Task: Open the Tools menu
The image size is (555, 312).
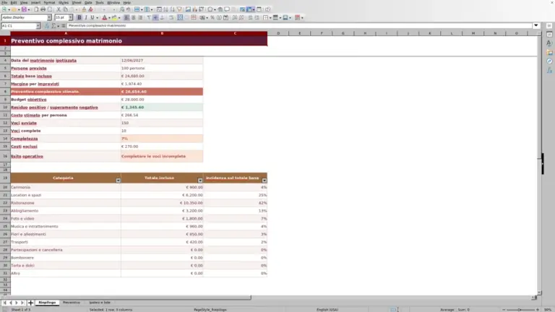Action: click(x=100, y=2)
